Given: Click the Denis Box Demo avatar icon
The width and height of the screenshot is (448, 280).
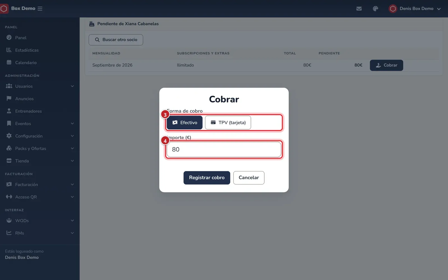Looking at the screenshot, I should click(x=393, y=9).
